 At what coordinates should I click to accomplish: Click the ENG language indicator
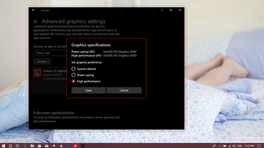(240, 146)
